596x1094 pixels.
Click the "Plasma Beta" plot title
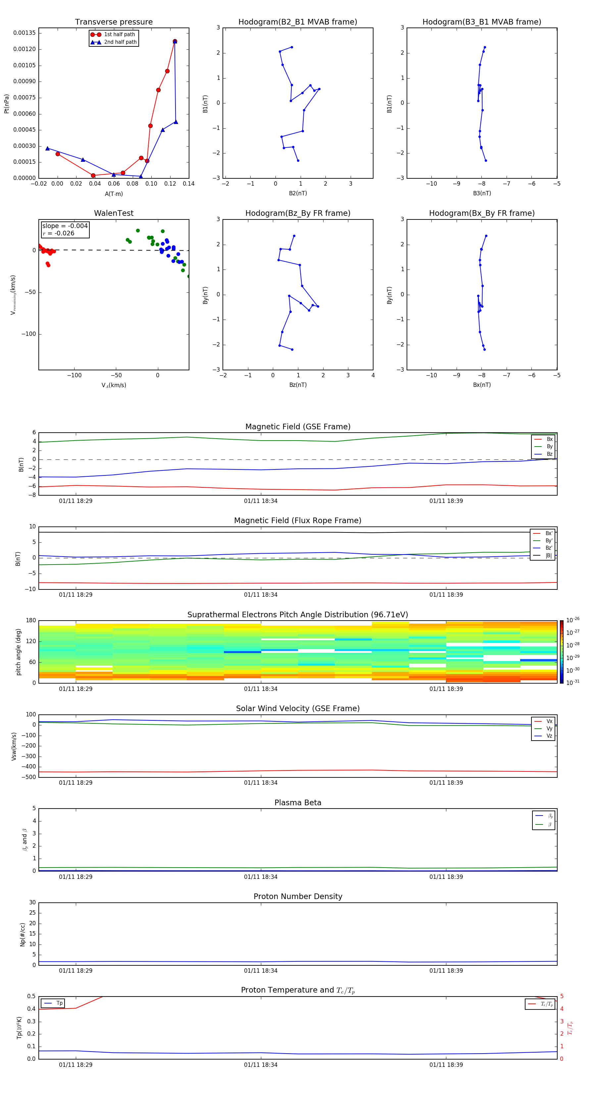pos(298,803)
